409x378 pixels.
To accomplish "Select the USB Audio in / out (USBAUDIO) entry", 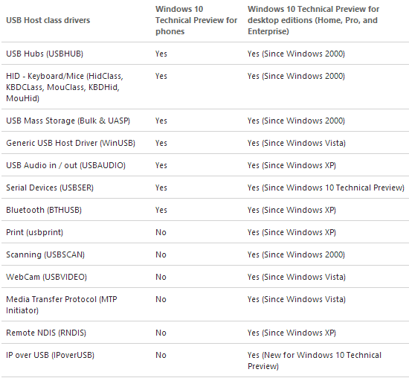I will pos(65,165).
